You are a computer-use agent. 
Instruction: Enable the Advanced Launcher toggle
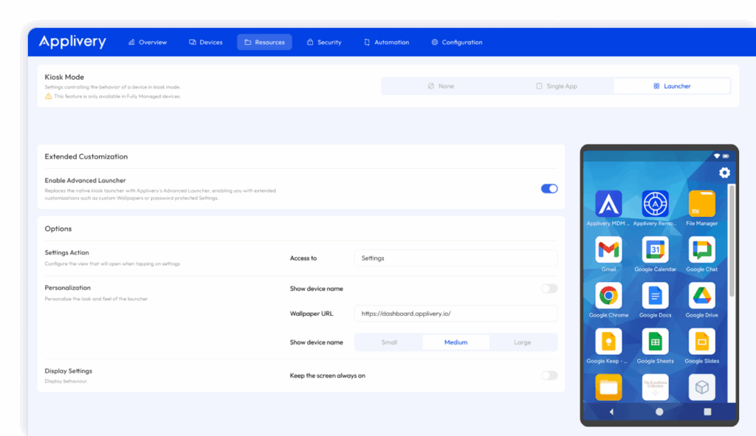point(549,188)
